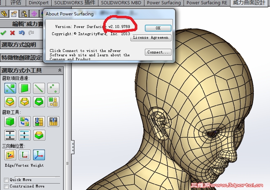Switch to the Power Surfacing tab
The height and width of the screenshot is (190, 270).
(x=164, y=3)
